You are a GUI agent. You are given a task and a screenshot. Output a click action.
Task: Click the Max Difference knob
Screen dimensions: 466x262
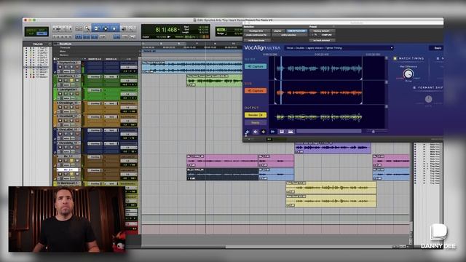click(x=408, y=74)
